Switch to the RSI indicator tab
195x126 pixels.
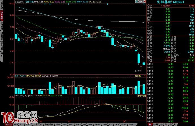tap(22, 125)
